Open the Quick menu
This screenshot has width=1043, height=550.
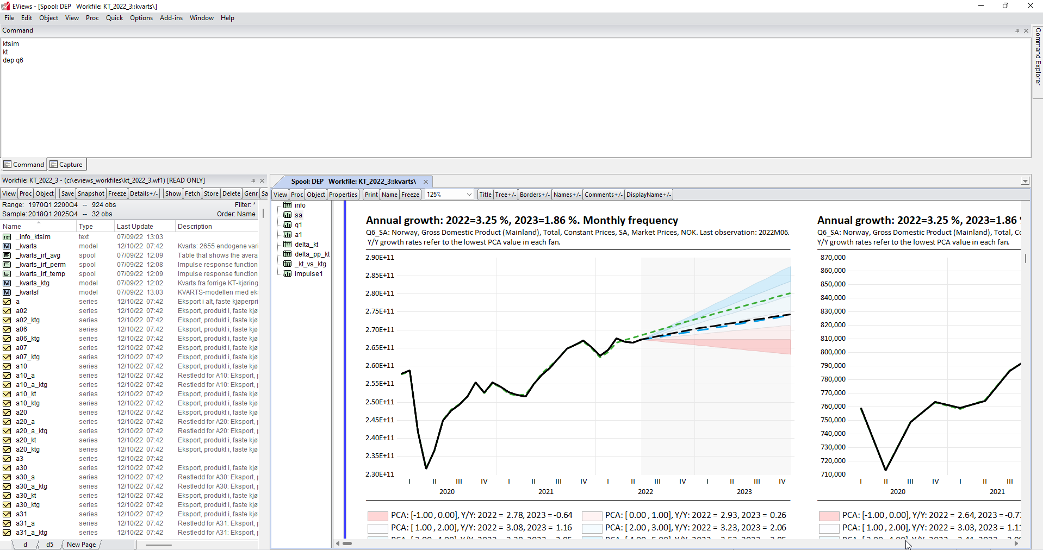point(114,18)
